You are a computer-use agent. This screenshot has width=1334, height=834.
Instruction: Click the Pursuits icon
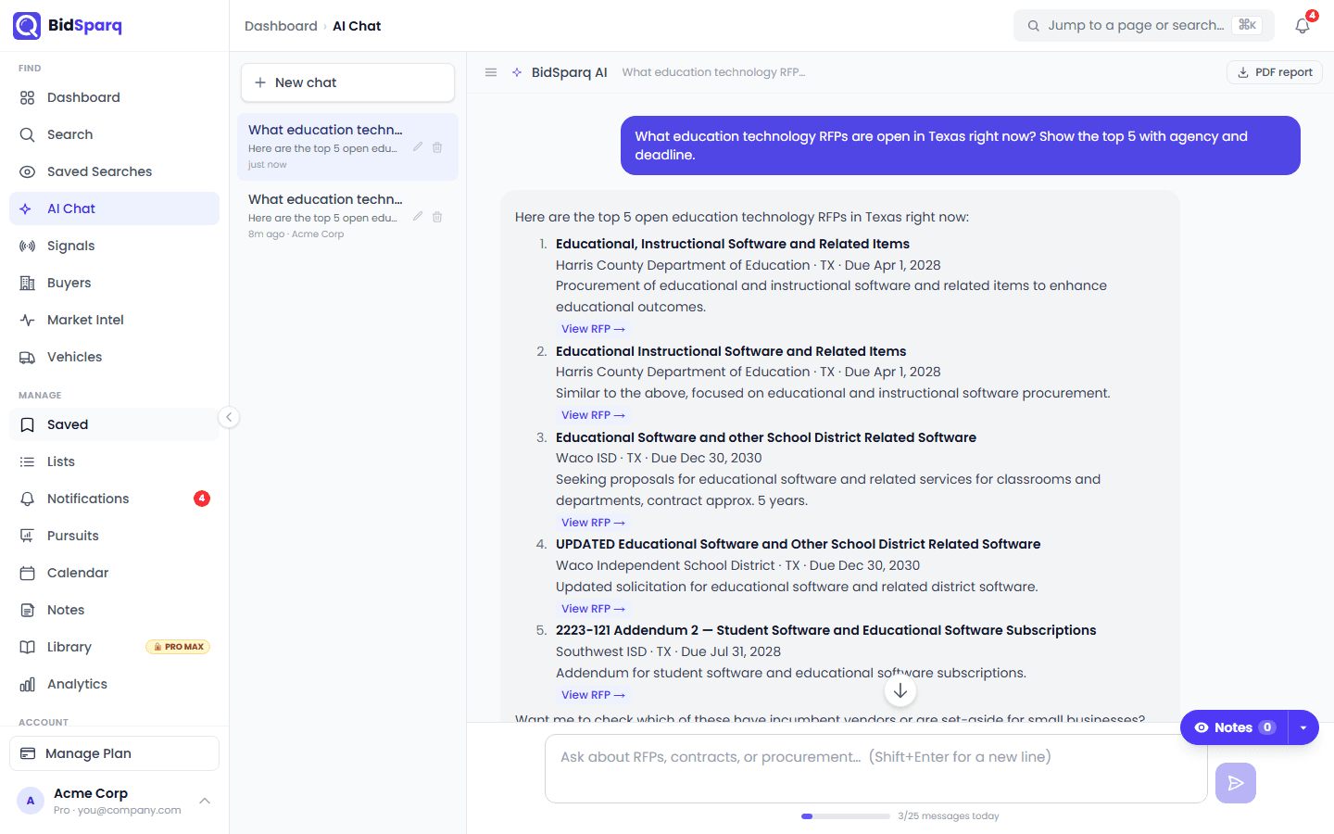pos(28,536)
